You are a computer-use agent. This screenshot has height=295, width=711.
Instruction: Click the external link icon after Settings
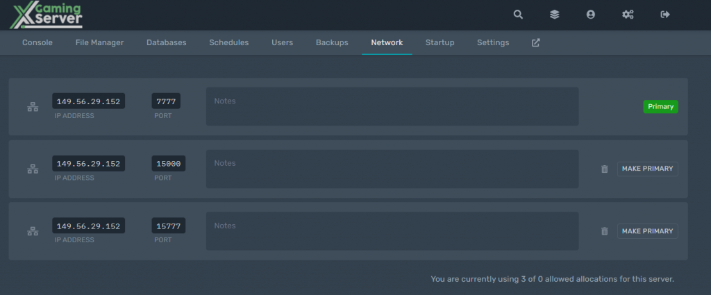coord(535,42)
